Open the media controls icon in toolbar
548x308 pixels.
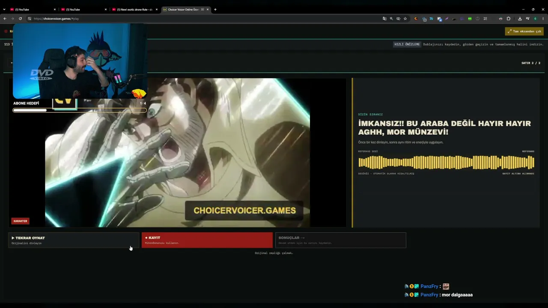(x=527, y=18)
